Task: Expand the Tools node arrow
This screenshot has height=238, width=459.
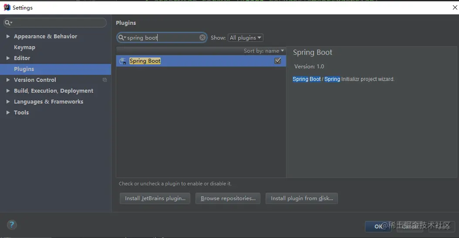Action: [8, 113]
